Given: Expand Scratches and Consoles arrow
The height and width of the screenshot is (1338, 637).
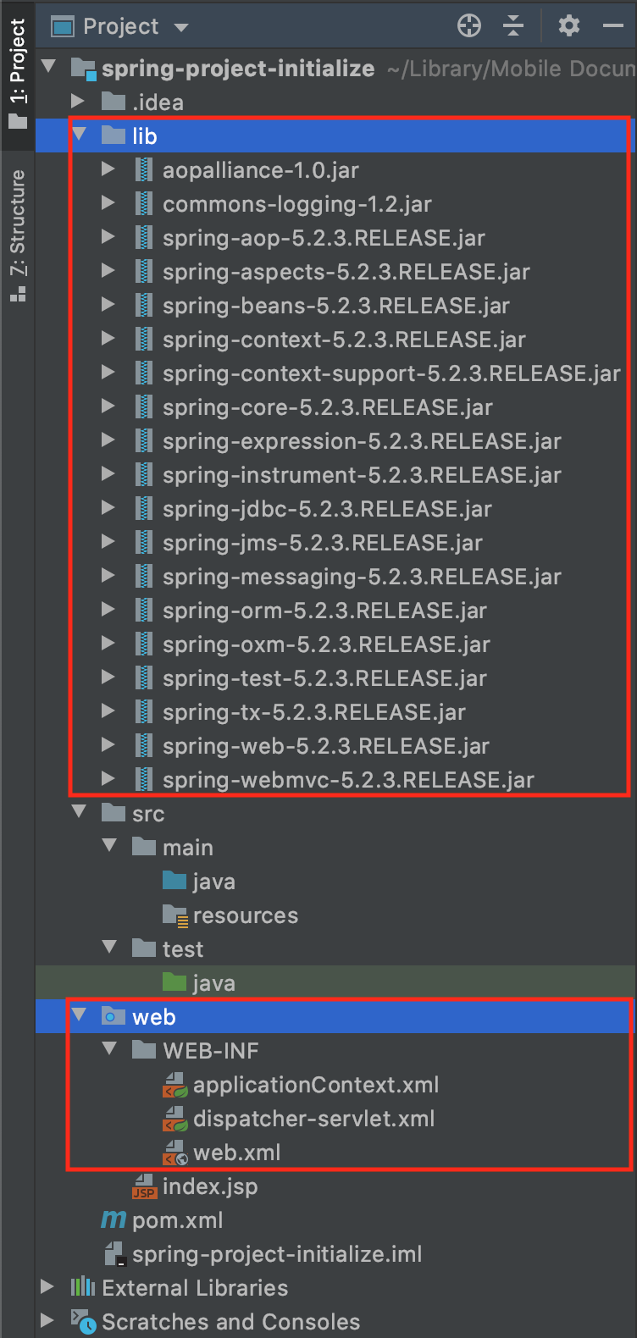Looking at the screenshot, I should tap(48, 1321).
